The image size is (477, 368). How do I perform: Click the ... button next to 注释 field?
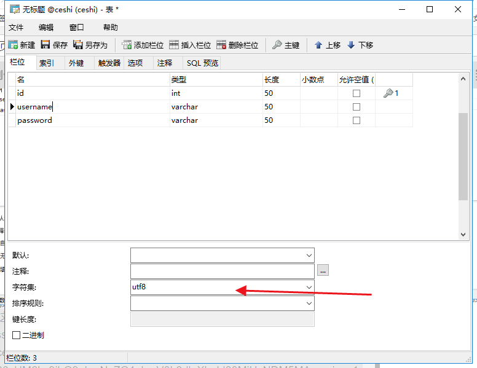323,270
